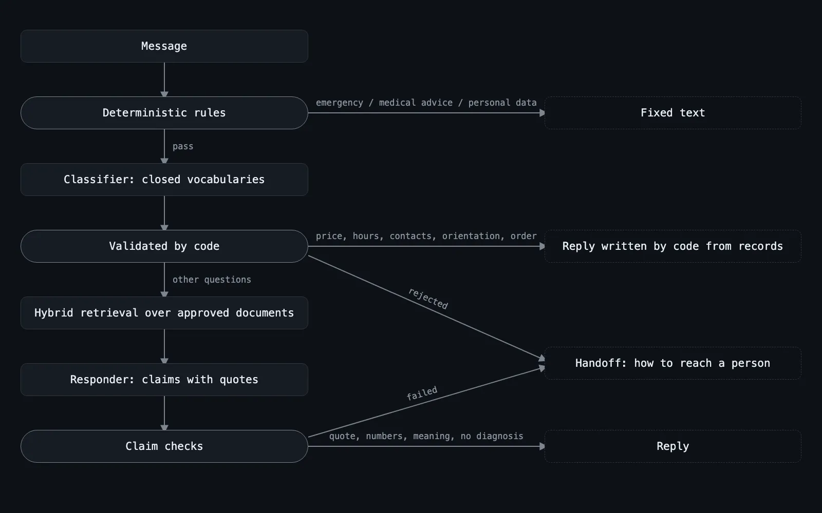Click the 'pass' edge label
This screenshot has height=513, width=822.
coord(183,146)
